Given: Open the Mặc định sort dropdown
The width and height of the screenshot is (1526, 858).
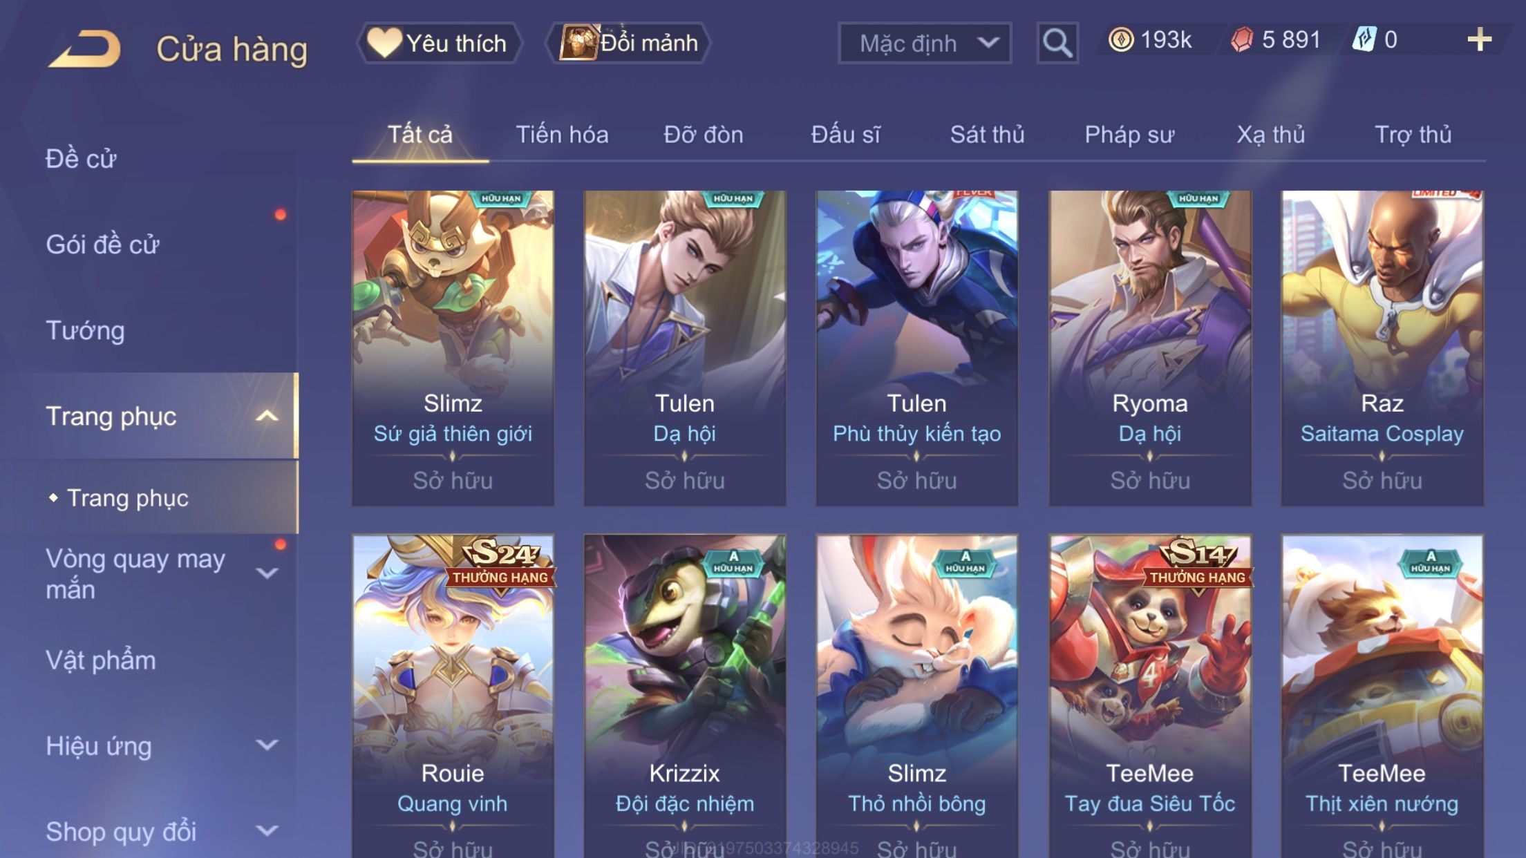Looking at the screenshot, I should tap(925, 43).
